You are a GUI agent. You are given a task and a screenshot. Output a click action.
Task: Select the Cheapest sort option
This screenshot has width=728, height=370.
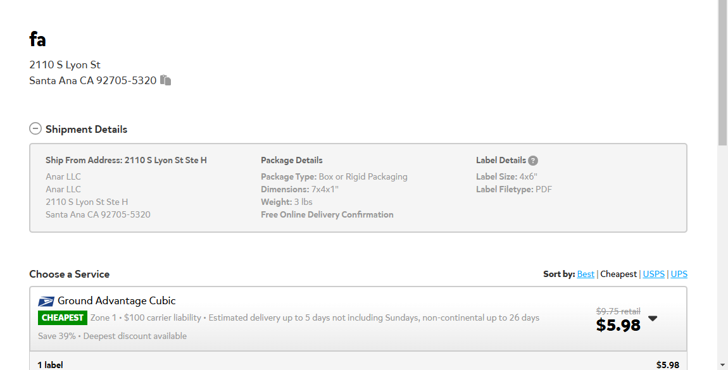(618, 274)
